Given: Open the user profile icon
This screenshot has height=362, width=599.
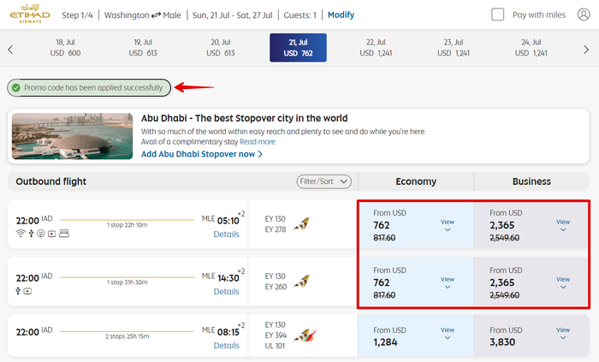Looking at the screenshot, I should click(584, 15).
